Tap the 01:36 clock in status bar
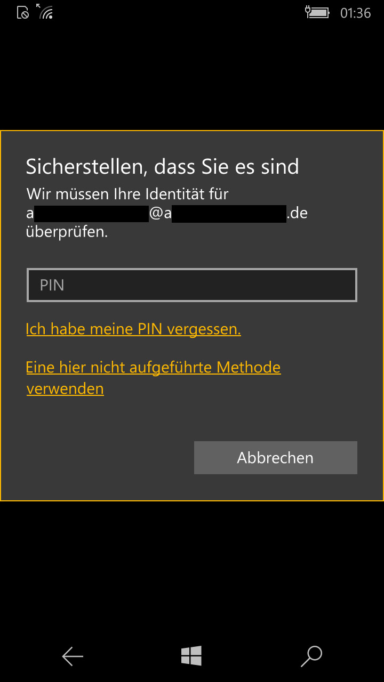384x682 pixels. (x=355, y=13)
